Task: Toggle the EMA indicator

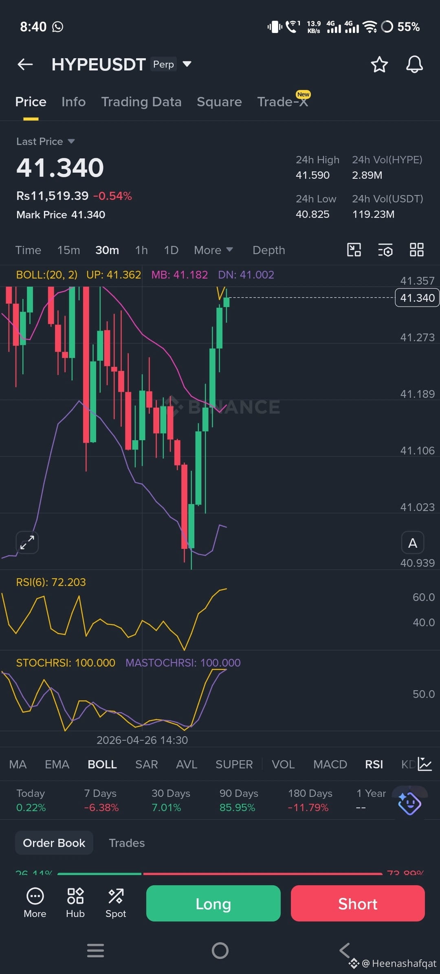Action: pyautogui.click(x=57, y=764)
